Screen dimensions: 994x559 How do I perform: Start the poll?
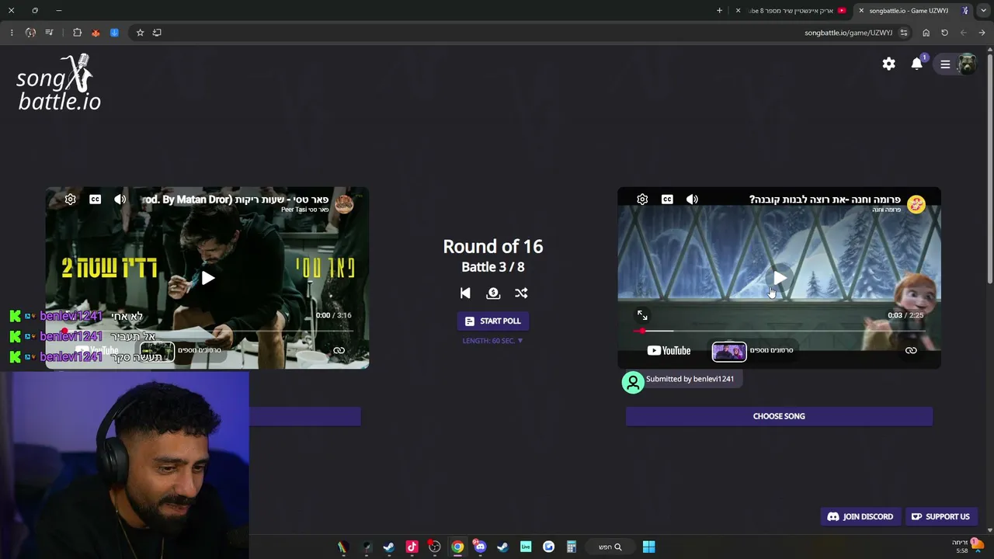[492, 321]
